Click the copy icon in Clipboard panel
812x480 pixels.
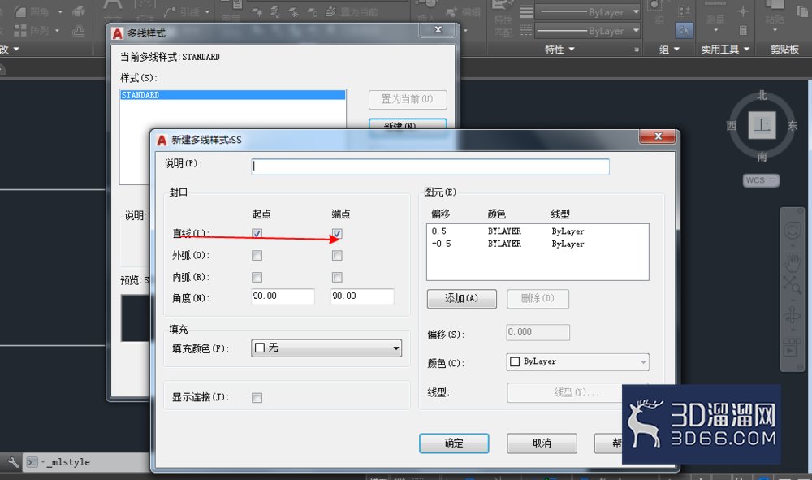tap(801, 11)
